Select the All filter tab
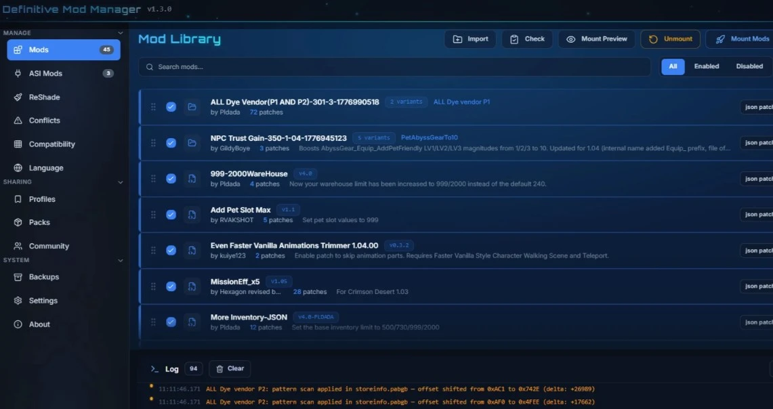 point(673,66)
